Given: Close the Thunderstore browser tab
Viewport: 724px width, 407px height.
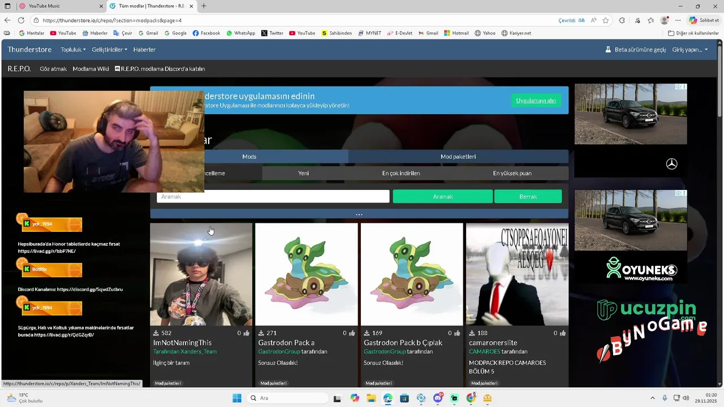Looking at the screenshot, I should pyautogui.click(x=191, y=6).
